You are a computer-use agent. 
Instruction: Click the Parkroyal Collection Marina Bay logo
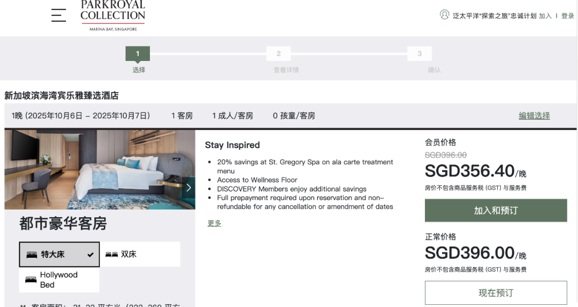click(113, 16)
